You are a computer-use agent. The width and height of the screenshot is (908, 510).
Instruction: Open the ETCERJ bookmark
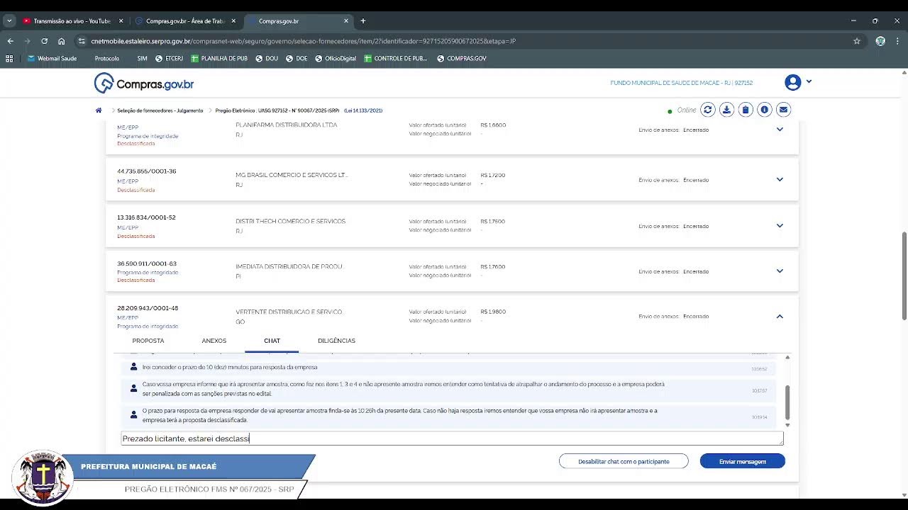pyautogui.click(x=169, y=59)
